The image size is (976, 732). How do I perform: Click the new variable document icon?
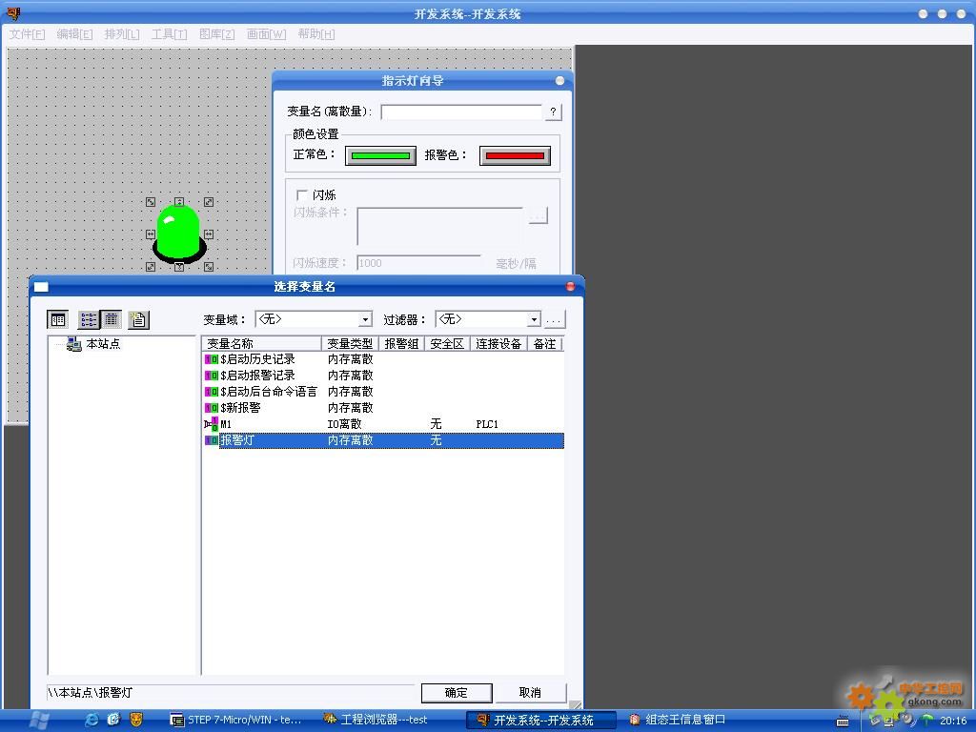(x=138, y=320)
